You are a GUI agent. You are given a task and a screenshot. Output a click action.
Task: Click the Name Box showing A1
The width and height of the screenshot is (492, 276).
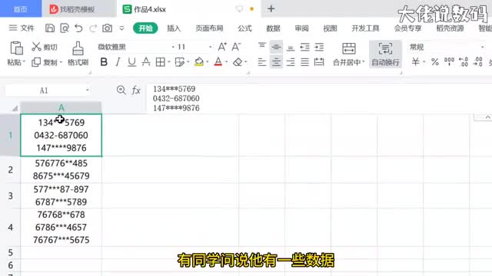click(x=44, y=90)
